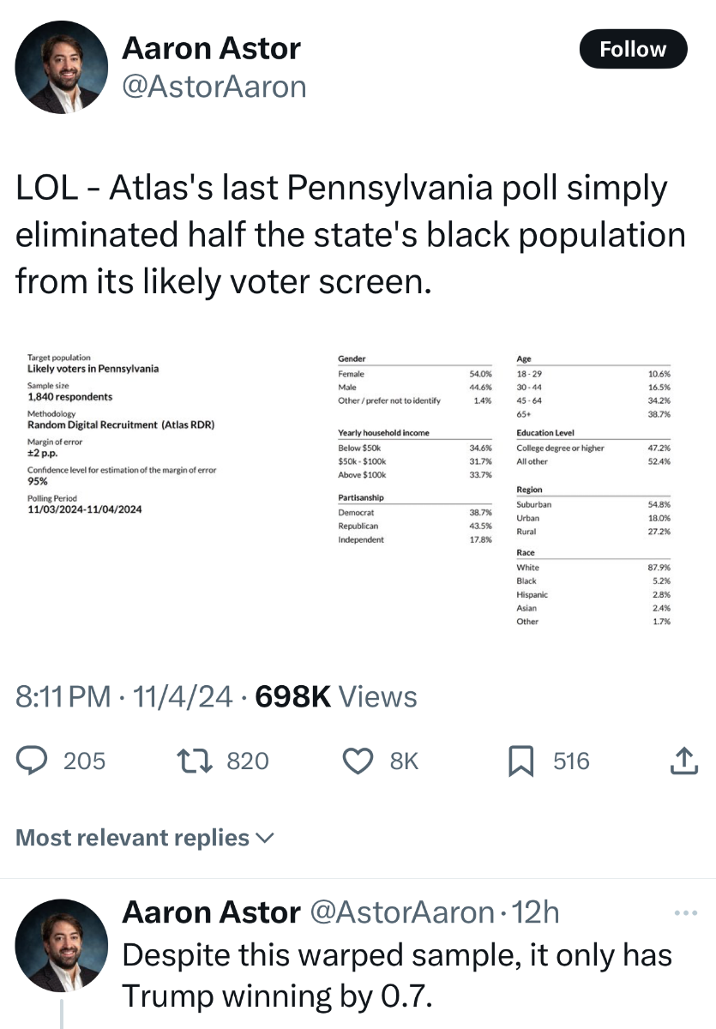Open the share upload icon
The width and height of the screenshot is (716, 1029).
682,760
